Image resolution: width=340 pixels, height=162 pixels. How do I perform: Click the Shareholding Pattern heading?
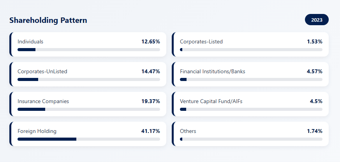[48, 20]
